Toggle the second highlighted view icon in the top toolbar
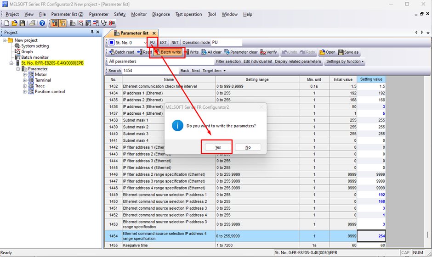Viewport: 432px width, 257px height. point(63,23)
